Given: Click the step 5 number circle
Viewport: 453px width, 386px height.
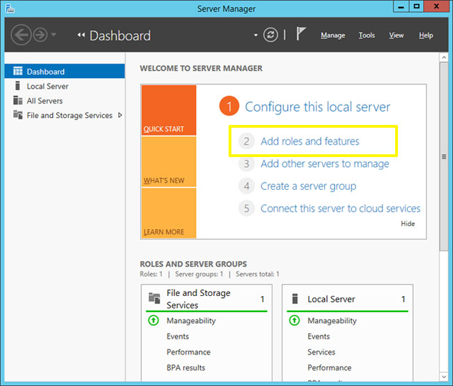Looking at the screenshot, I should tap(247, 208).
